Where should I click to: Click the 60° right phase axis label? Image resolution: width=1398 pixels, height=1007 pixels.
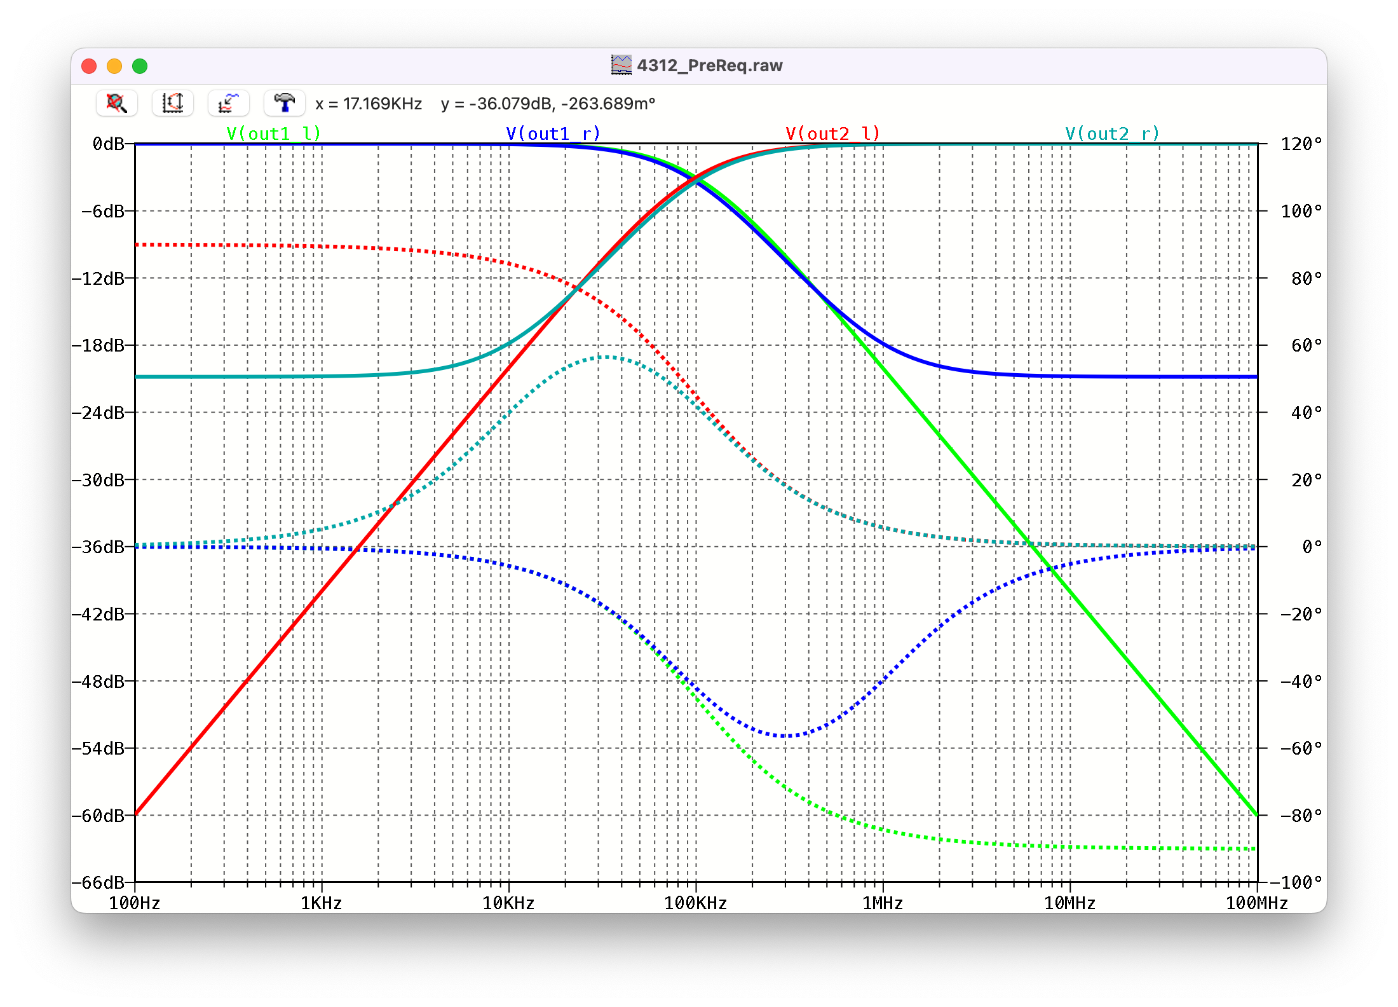pos(1306,345)
